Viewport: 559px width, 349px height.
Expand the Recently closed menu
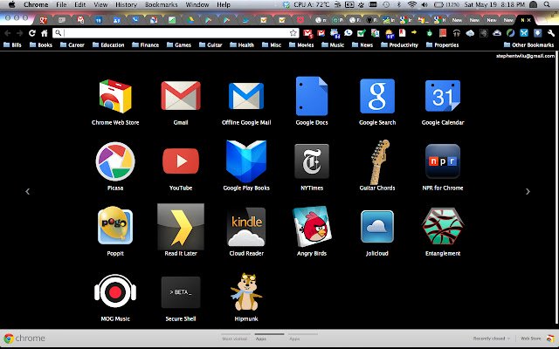491,339
